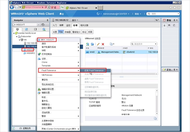The width and height of the screenshot is (190, 132).
Task: Switch to the Networking inventory tab
Action: 44,29
